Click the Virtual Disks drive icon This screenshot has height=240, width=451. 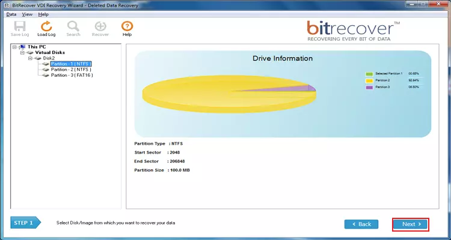click(x=30, y=53)
